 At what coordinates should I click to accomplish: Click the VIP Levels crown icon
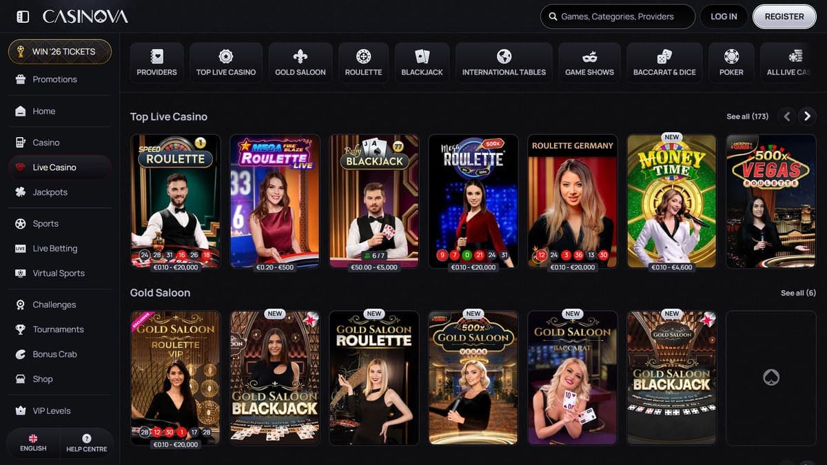(x=21, y=411)
